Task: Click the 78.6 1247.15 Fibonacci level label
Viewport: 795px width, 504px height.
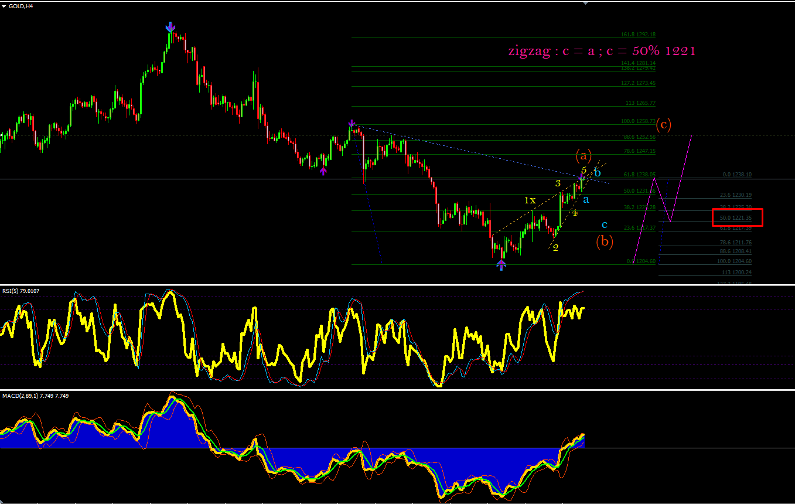Action: coord(640,151)
